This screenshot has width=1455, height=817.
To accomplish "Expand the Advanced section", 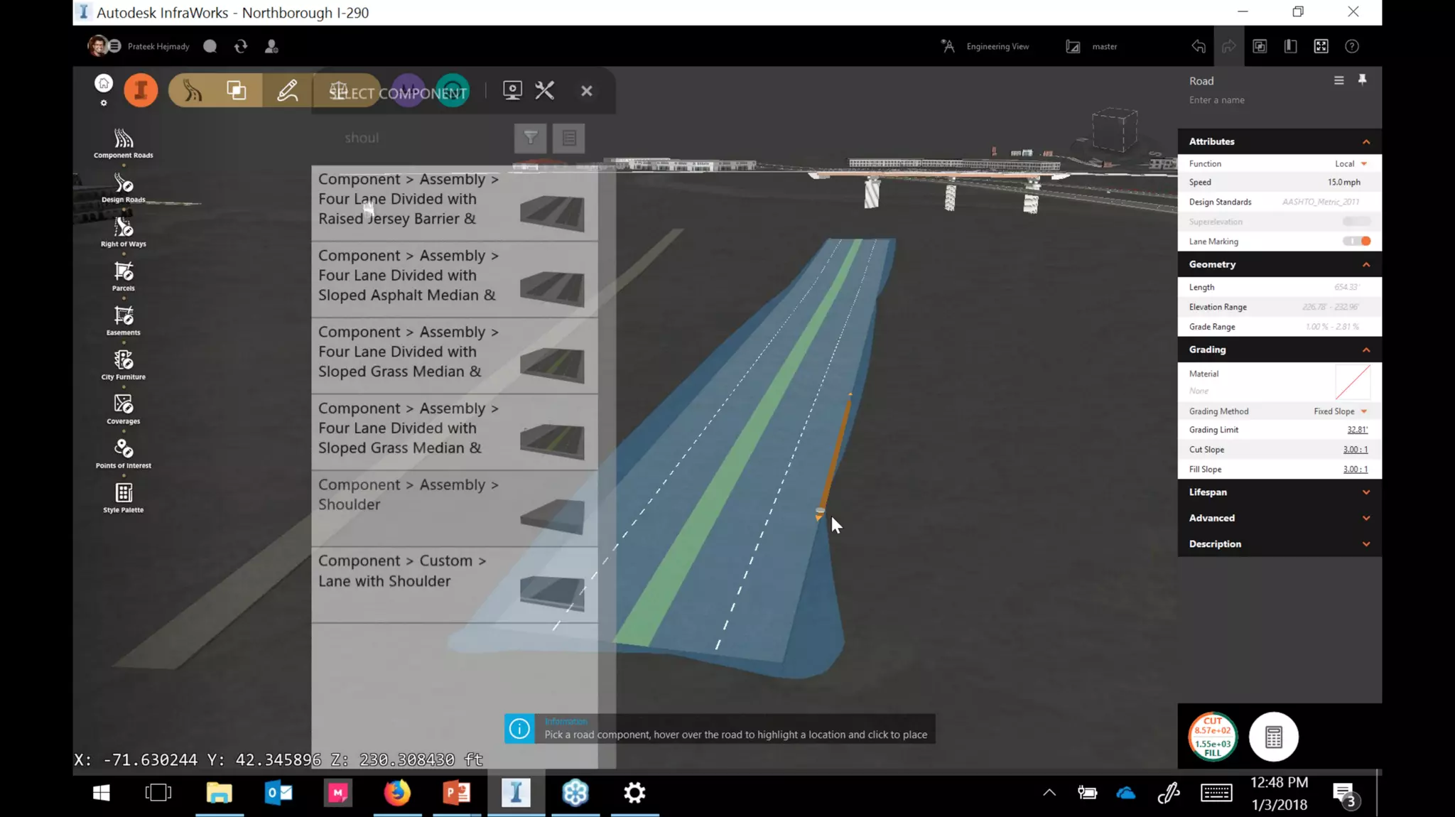I will click(1366, 519).
